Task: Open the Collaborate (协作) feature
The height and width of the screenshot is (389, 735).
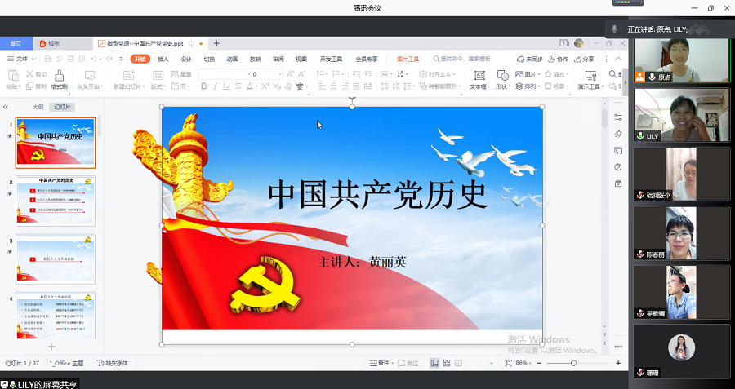Action: pos(558,59)
